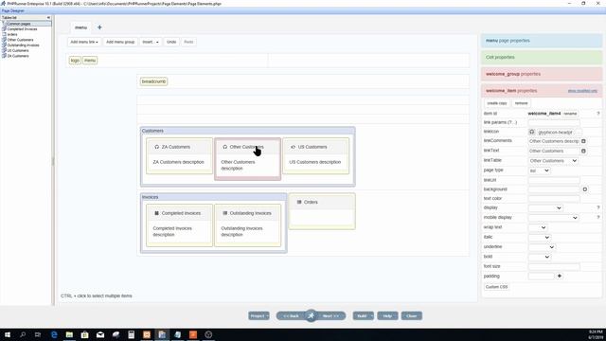
Task: Open the Mail app from the taskbar
Action: [x=100, y=334]
